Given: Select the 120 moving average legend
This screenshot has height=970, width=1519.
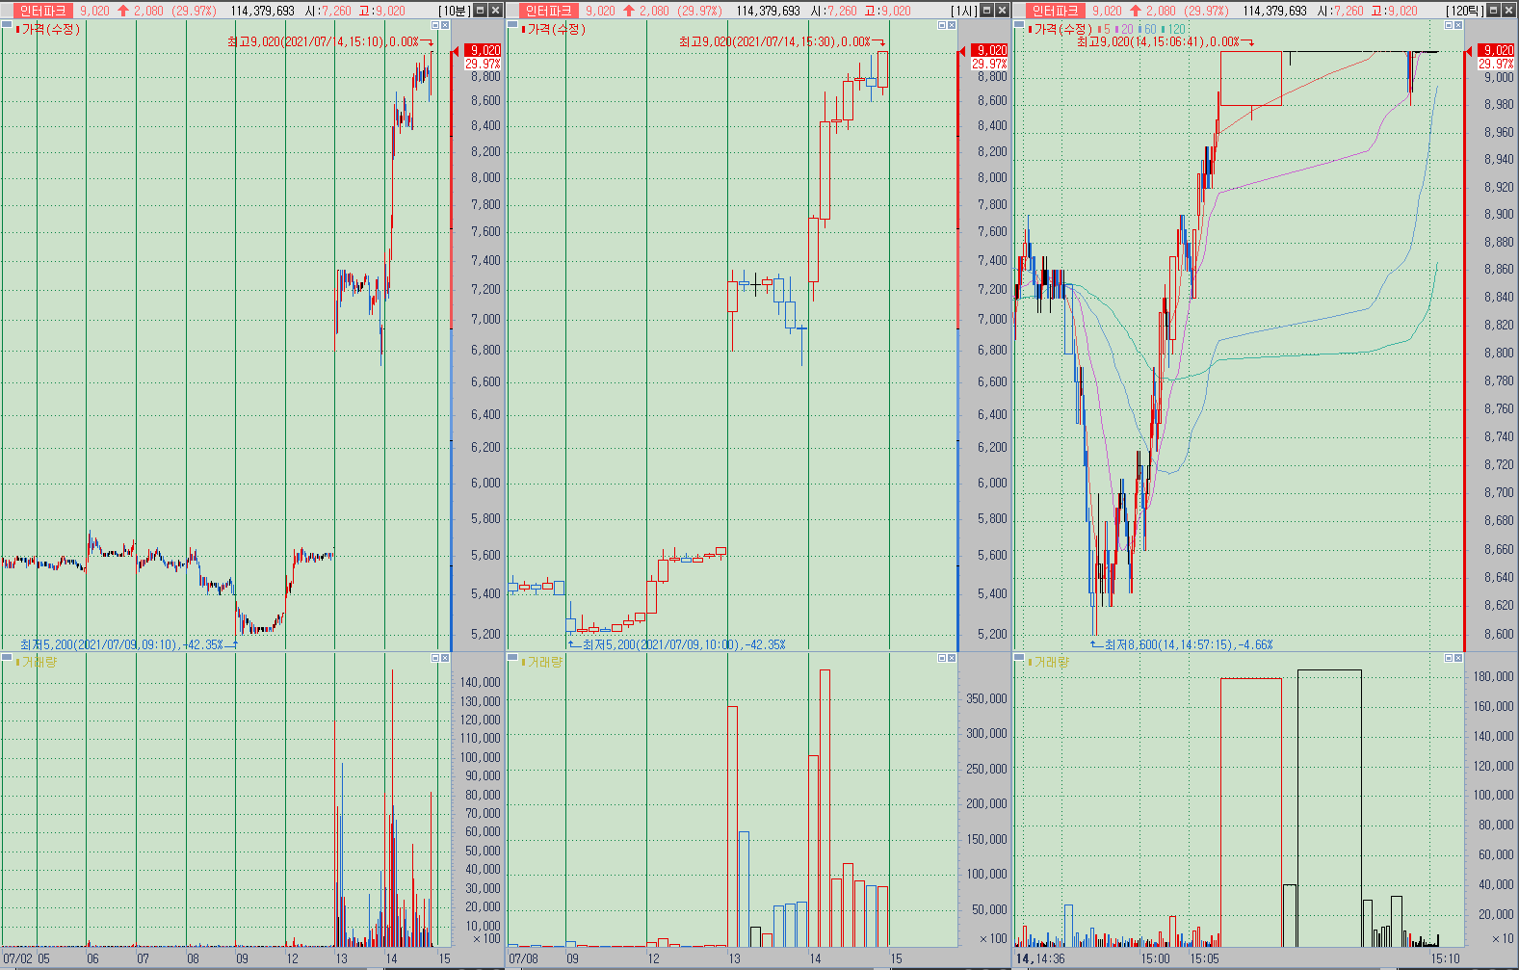Looking at the screenshot, I should (1174, 29).
